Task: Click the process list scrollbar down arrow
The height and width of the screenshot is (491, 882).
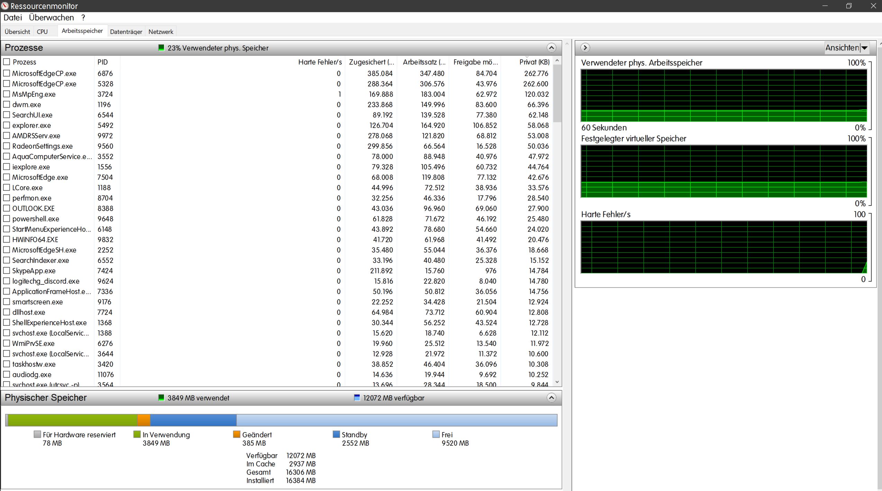Action: click(557, 382)
